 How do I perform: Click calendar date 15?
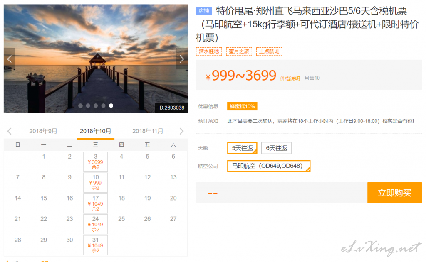pos(44,198)
